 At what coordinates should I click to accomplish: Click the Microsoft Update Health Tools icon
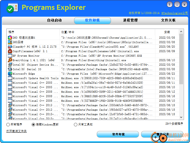tap(10, 78)
